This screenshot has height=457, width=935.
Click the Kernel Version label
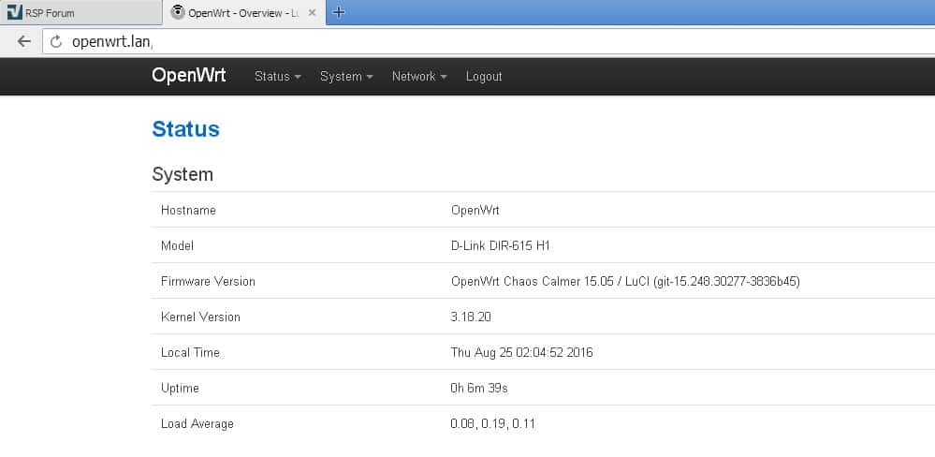point(200,317)
